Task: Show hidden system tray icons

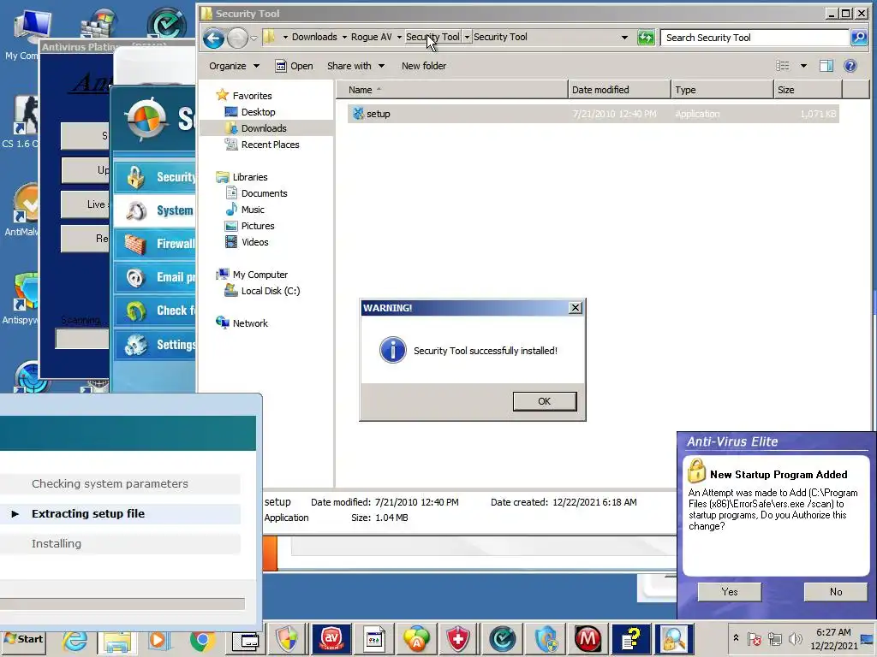Action: (x=736, y=638)
